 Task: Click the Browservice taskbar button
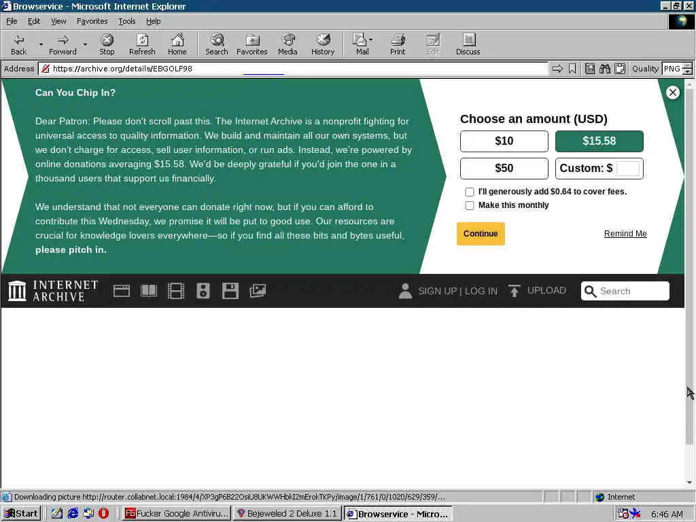(398, 514)
